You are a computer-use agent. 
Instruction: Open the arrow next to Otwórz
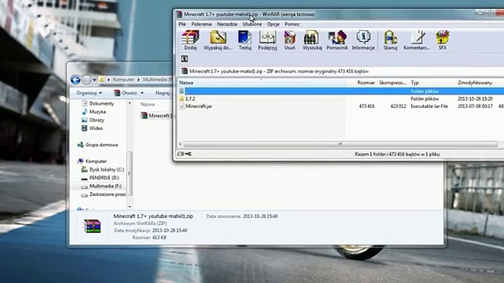coord(142,93)
